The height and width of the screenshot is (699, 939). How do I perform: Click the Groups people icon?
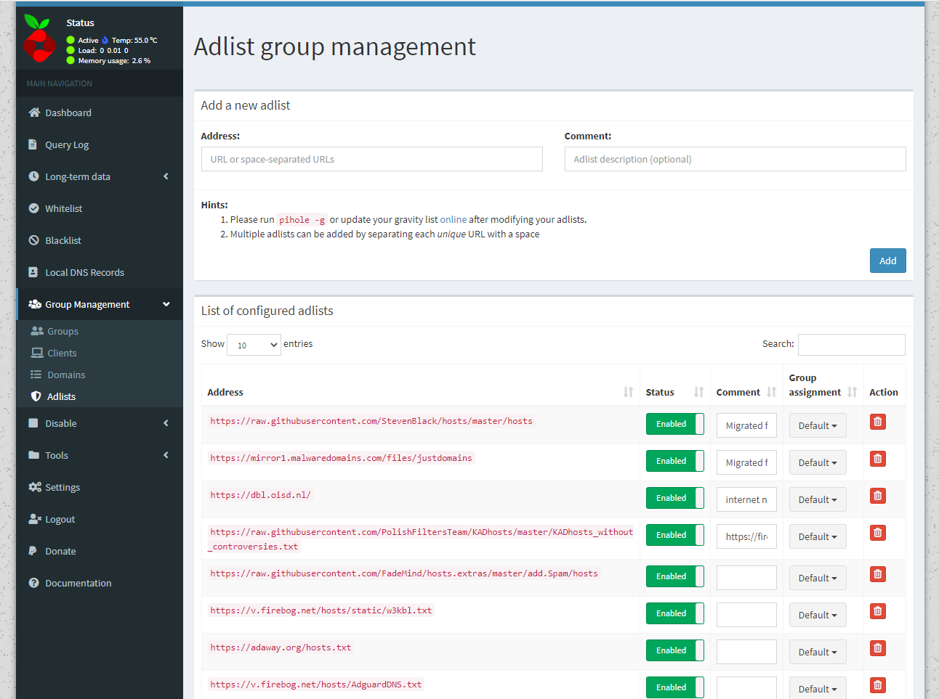[37, 331]
